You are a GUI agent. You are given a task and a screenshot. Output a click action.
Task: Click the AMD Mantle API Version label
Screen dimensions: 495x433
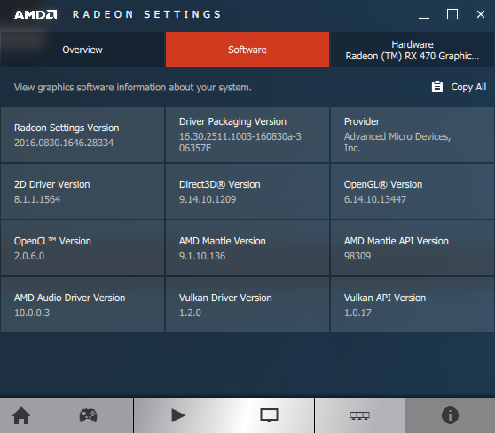point(397,241)
